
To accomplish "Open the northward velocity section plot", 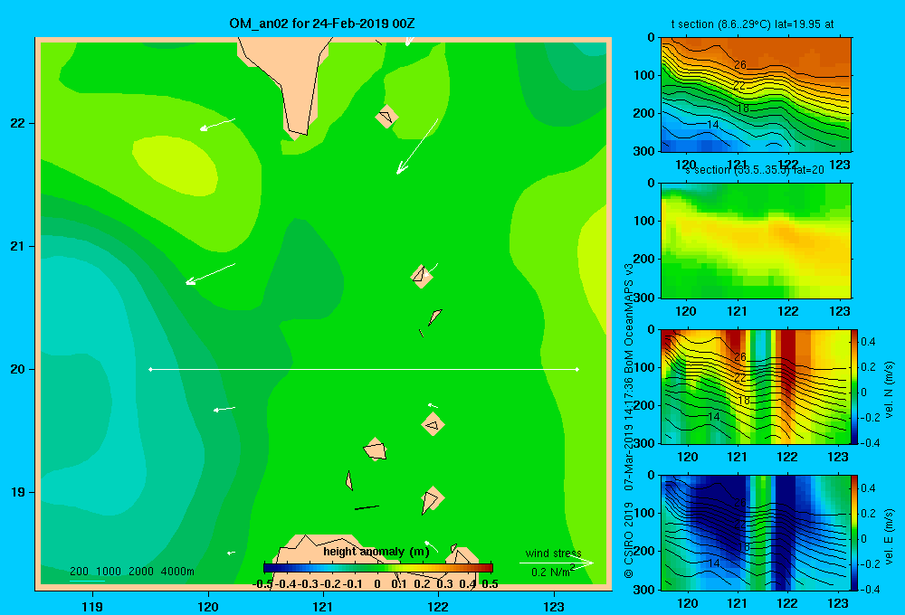I will [x=756, y=386].
